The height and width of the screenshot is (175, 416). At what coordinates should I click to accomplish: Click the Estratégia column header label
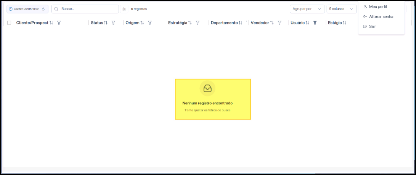[x=178, y=23]
